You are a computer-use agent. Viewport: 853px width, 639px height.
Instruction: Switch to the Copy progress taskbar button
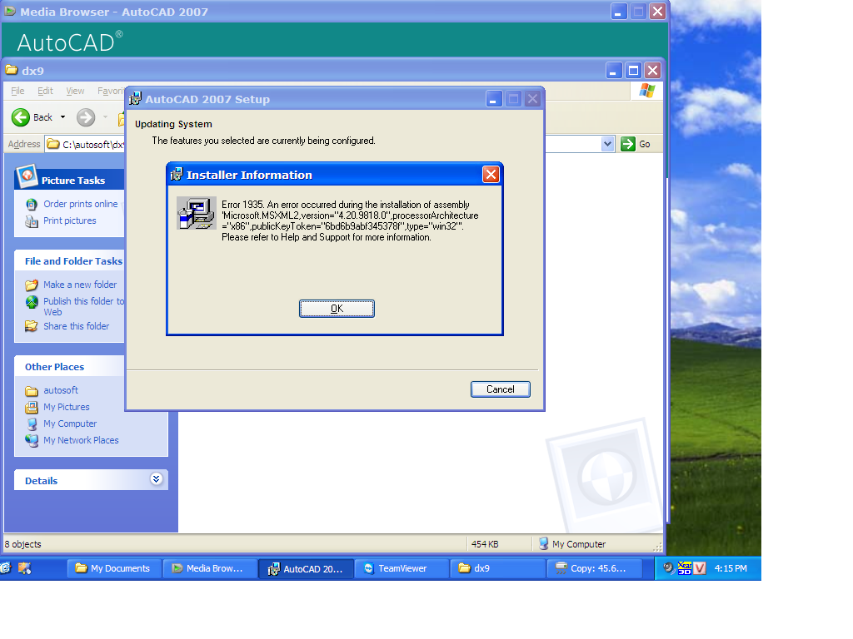tap(593, 568)
